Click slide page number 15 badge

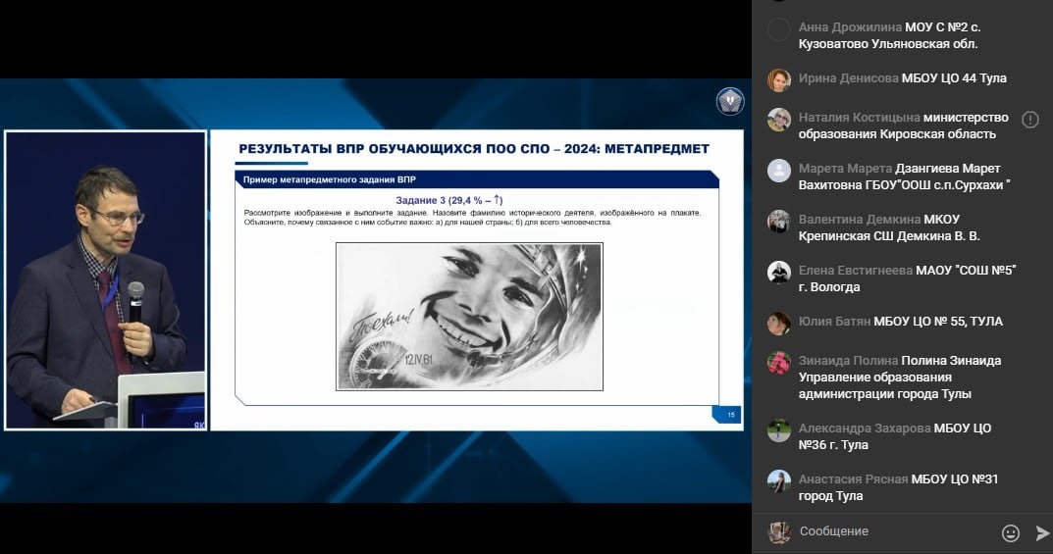tap(730, 415)
